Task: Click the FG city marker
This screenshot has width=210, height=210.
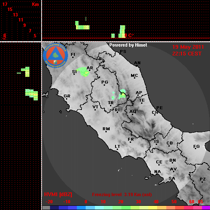Action: 196,148
